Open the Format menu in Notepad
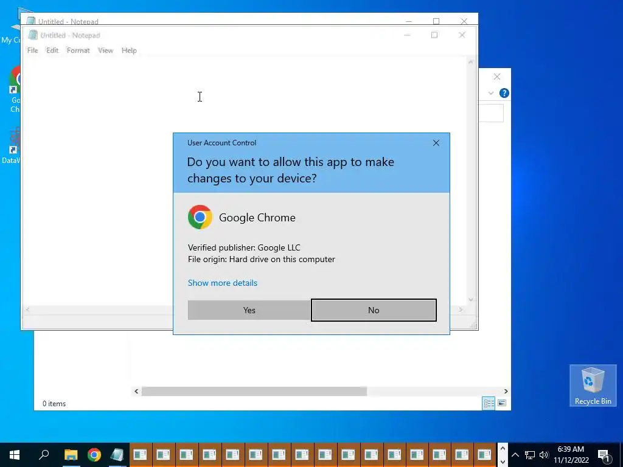The image size is (623, 467). [x=78, y=50]
